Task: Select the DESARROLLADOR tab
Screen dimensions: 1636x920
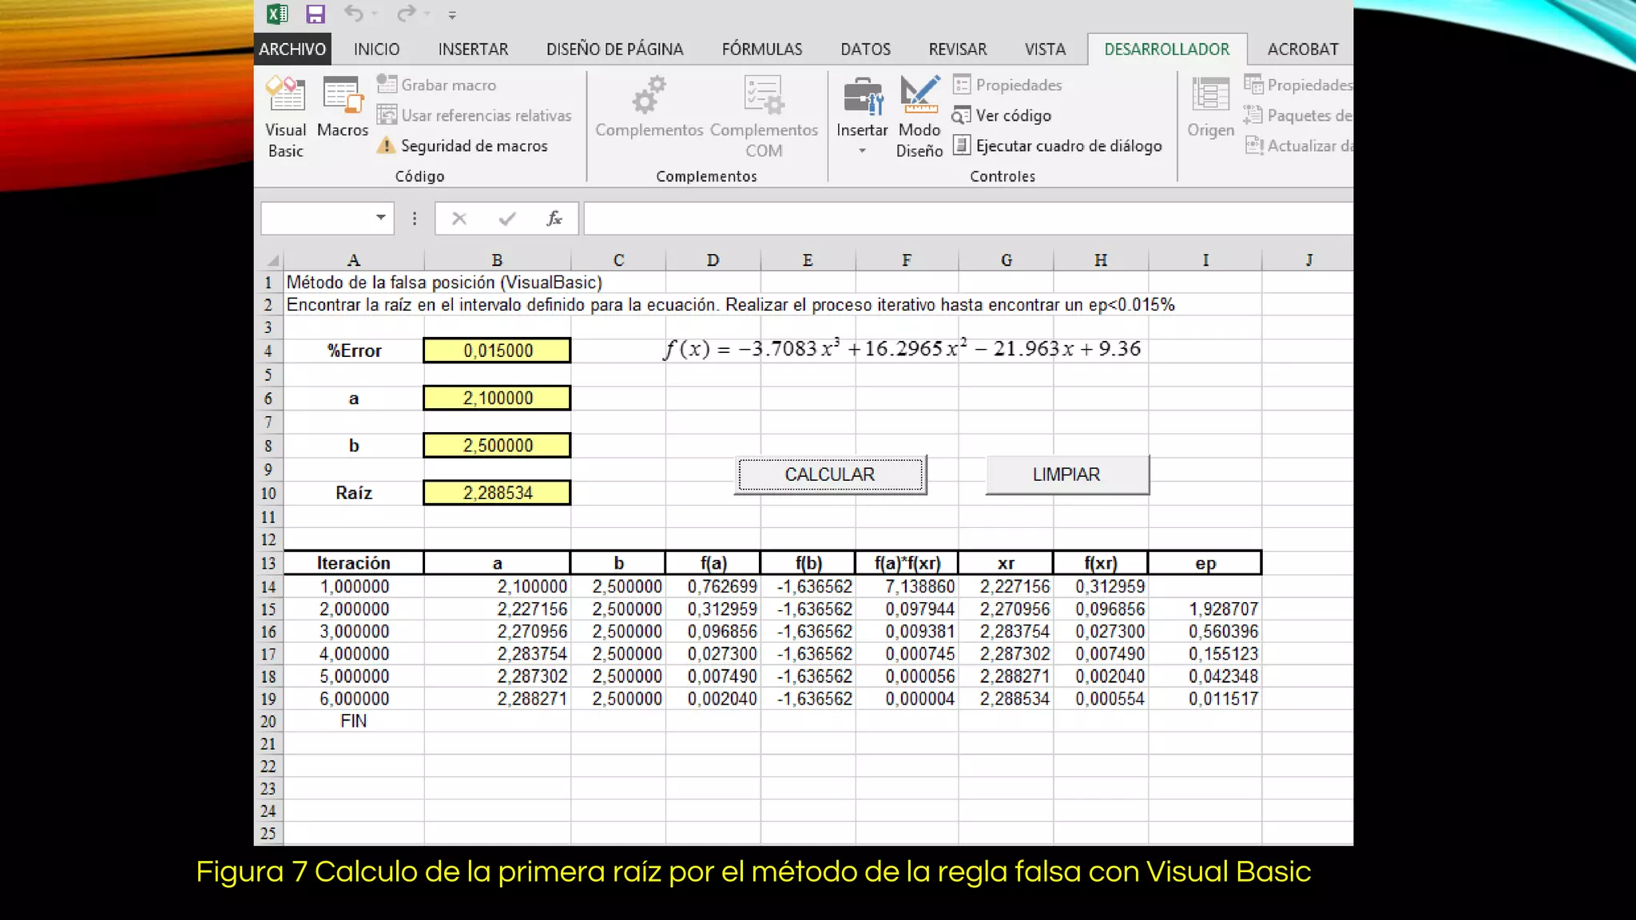Action: pyautogui.click(x=1166, y=49)
